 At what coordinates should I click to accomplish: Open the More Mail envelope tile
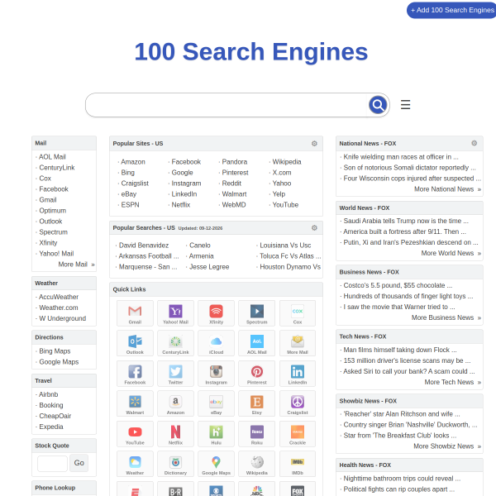tap(298, 343)
